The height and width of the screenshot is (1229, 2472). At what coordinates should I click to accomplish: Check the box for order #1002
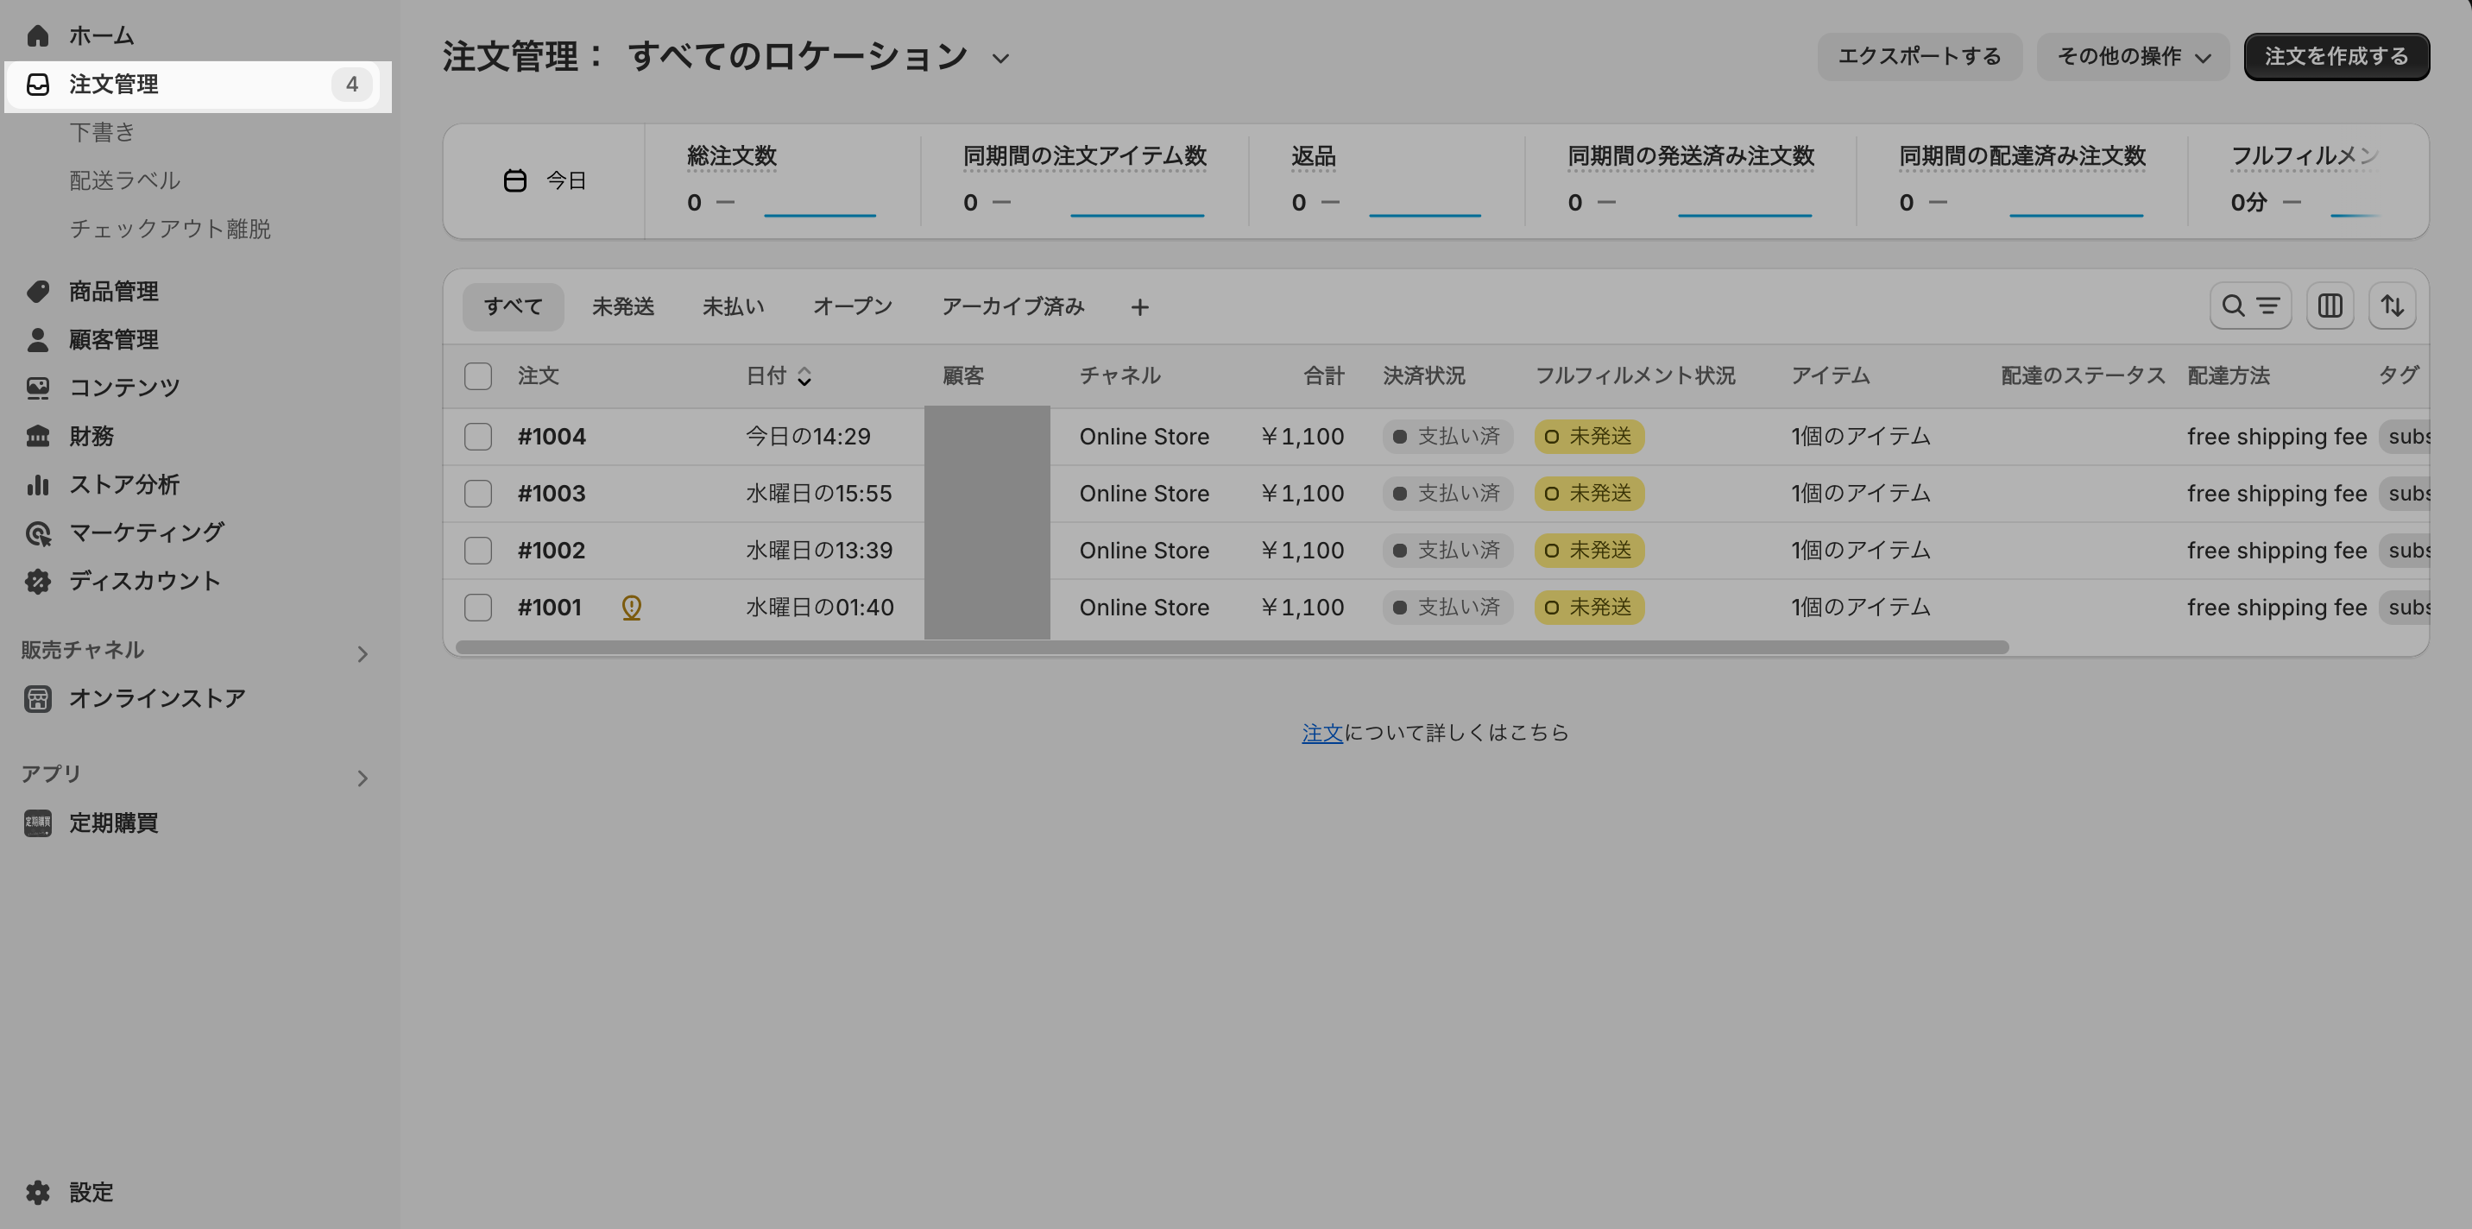[478, 551]
